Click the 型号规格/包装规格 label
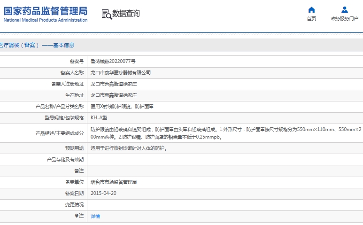 (x=64, y=118)
